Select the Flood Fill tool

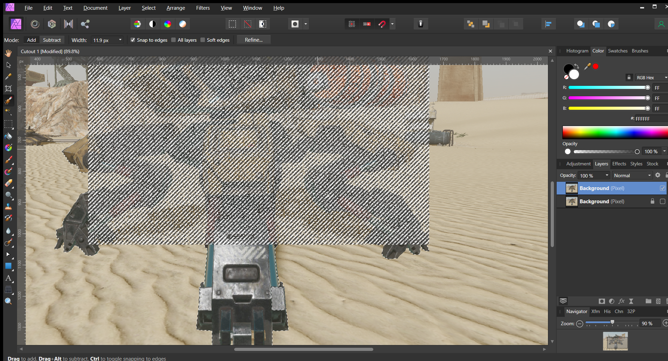pos(8,136)
